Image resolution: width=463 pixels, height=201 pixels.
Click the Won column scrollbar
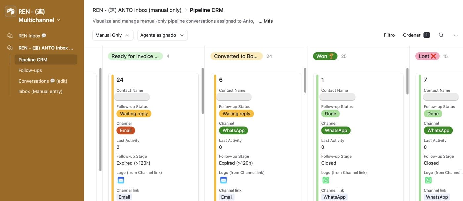click(x=407, y=81)
